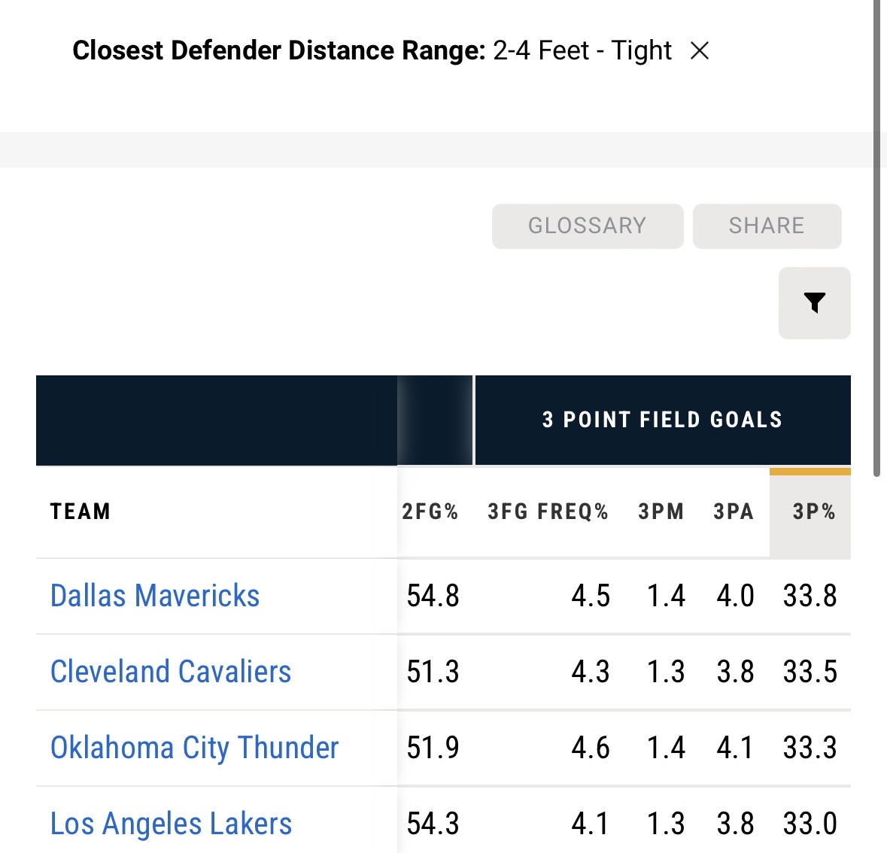Click Los Angeles Lakers 3P% value 33.0
This screenshot has height=853, width=887.
pyautogui.click(x=810, y=824)
